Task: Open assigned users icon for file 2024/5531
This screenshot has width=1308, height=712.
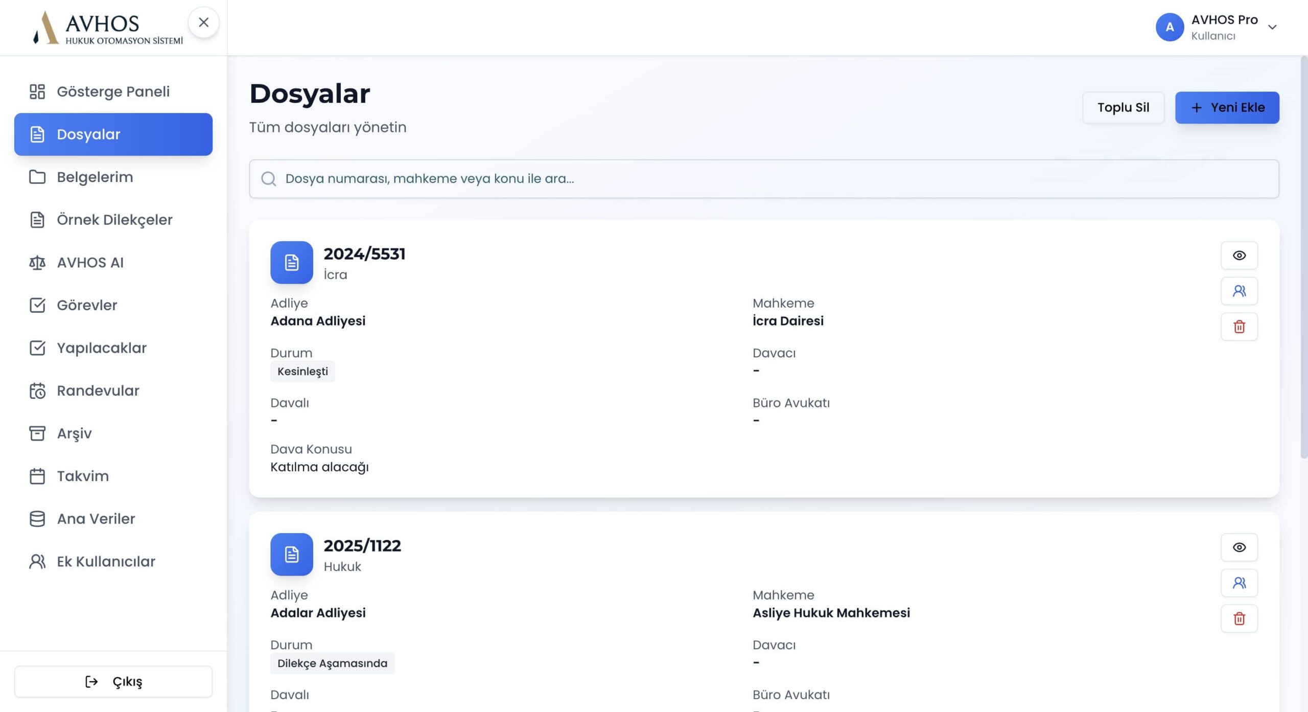Action: point(1239,291)
